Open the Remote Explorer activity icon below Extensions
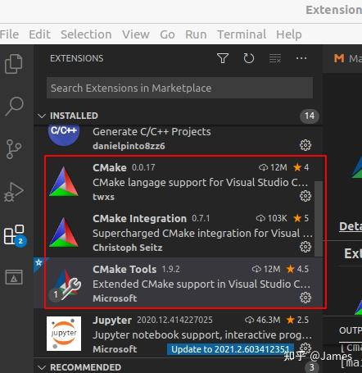Image resolution: width=362 pixels, height=373 pixels. point(14,277)
